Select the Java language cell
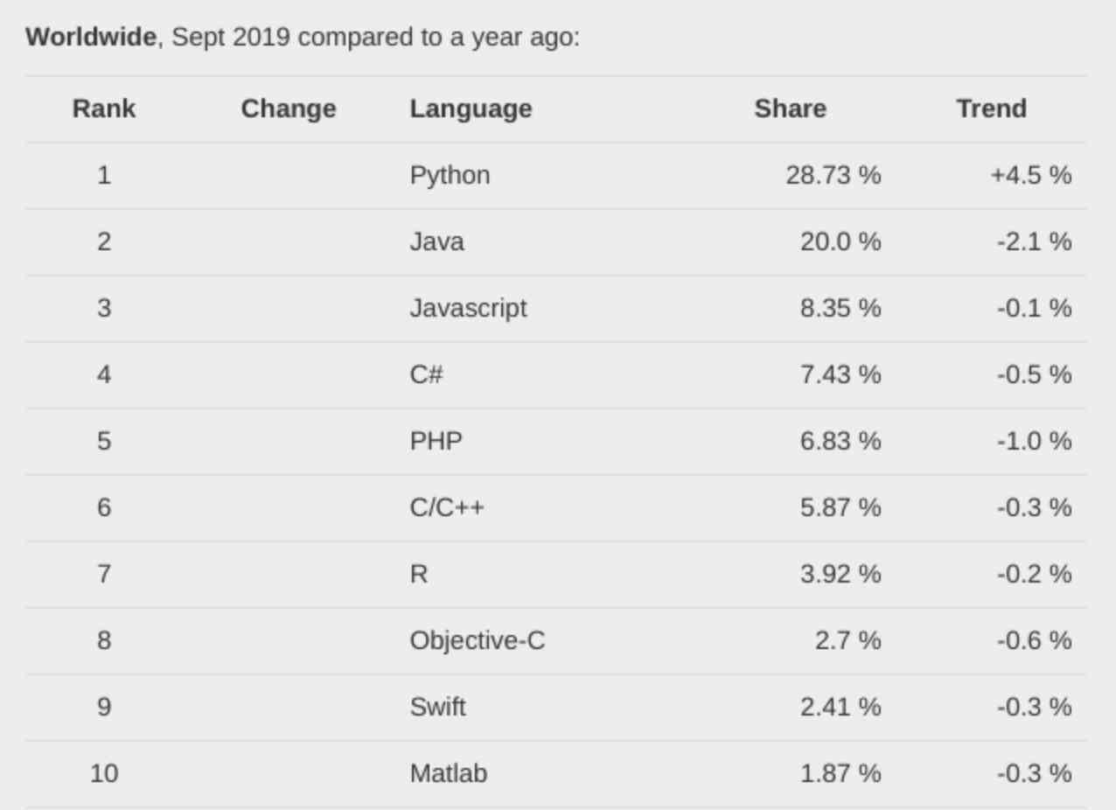 436,241
